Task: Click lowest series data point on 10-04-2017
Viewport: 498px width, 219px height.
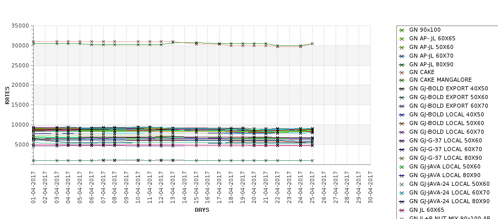Action: 138,160
